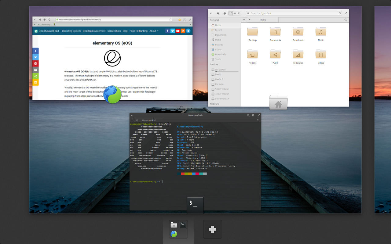Image resolution: width=391 pixels, height=244 pixels.
Task: Open the Page Hit Ranking link
Action: pos(138,31)
